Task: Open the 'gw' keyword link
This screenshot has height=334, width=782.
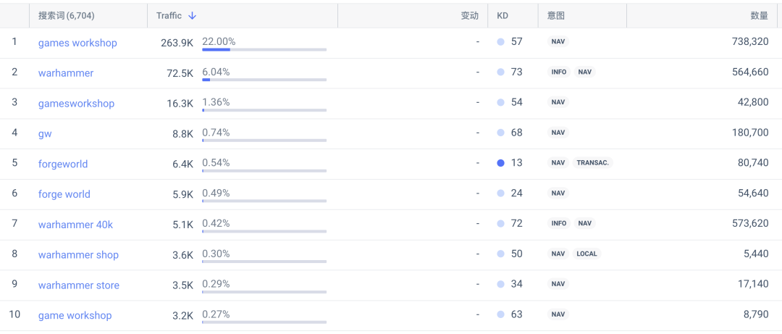Action: (45, 134)
